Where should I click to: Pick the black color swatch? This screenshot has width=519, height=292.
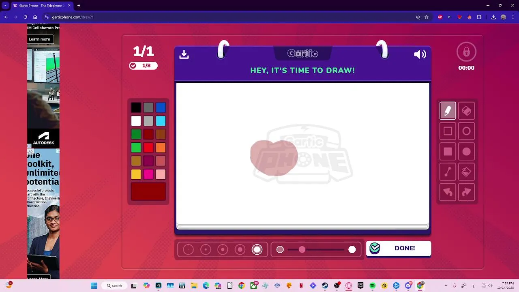(x=136, y=107)
